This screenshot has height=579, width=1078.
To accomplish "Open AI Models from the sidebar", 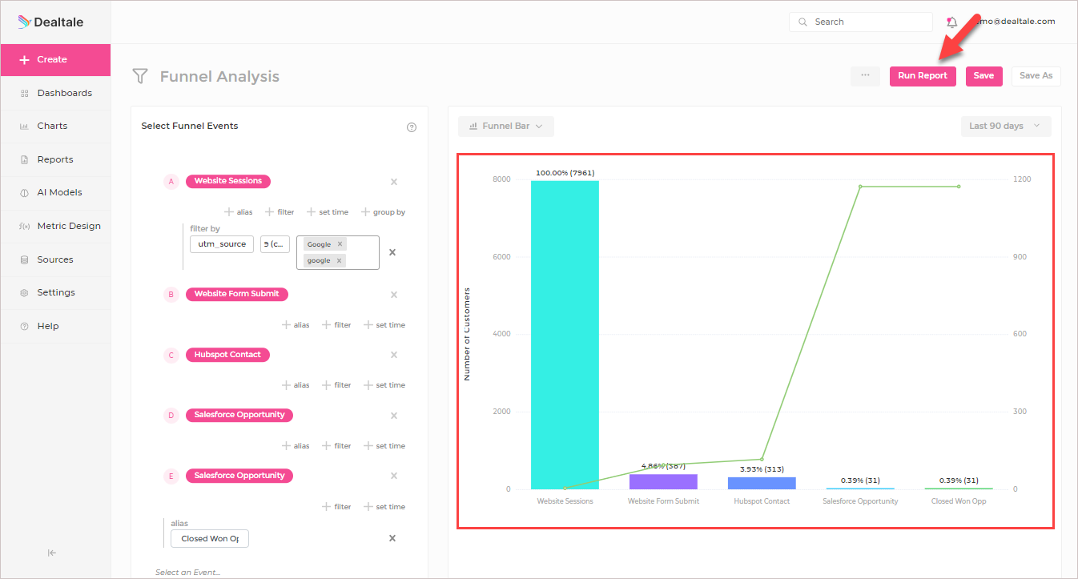I will click(55, 192).
